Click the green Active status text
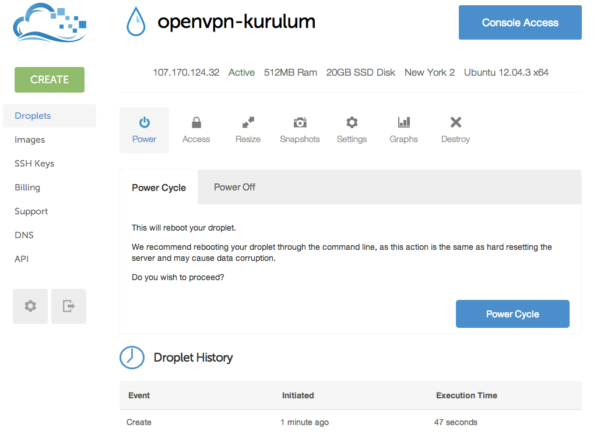Viewport: 597px width, 435px height. [241, 72]
